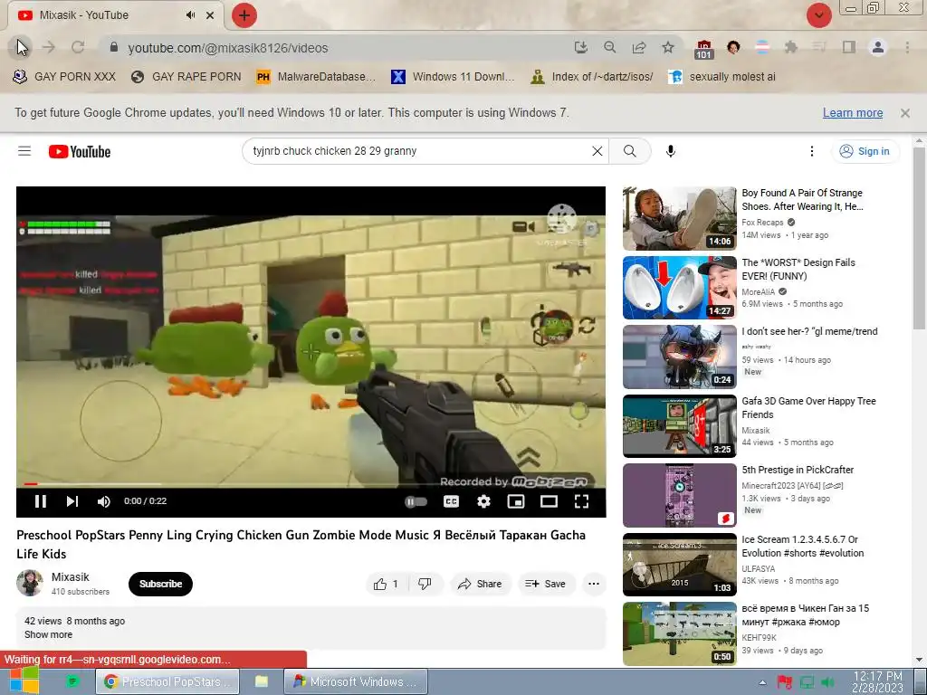
Task: Open the folder icon in the taskbar
Action: [x=262, y=681]
